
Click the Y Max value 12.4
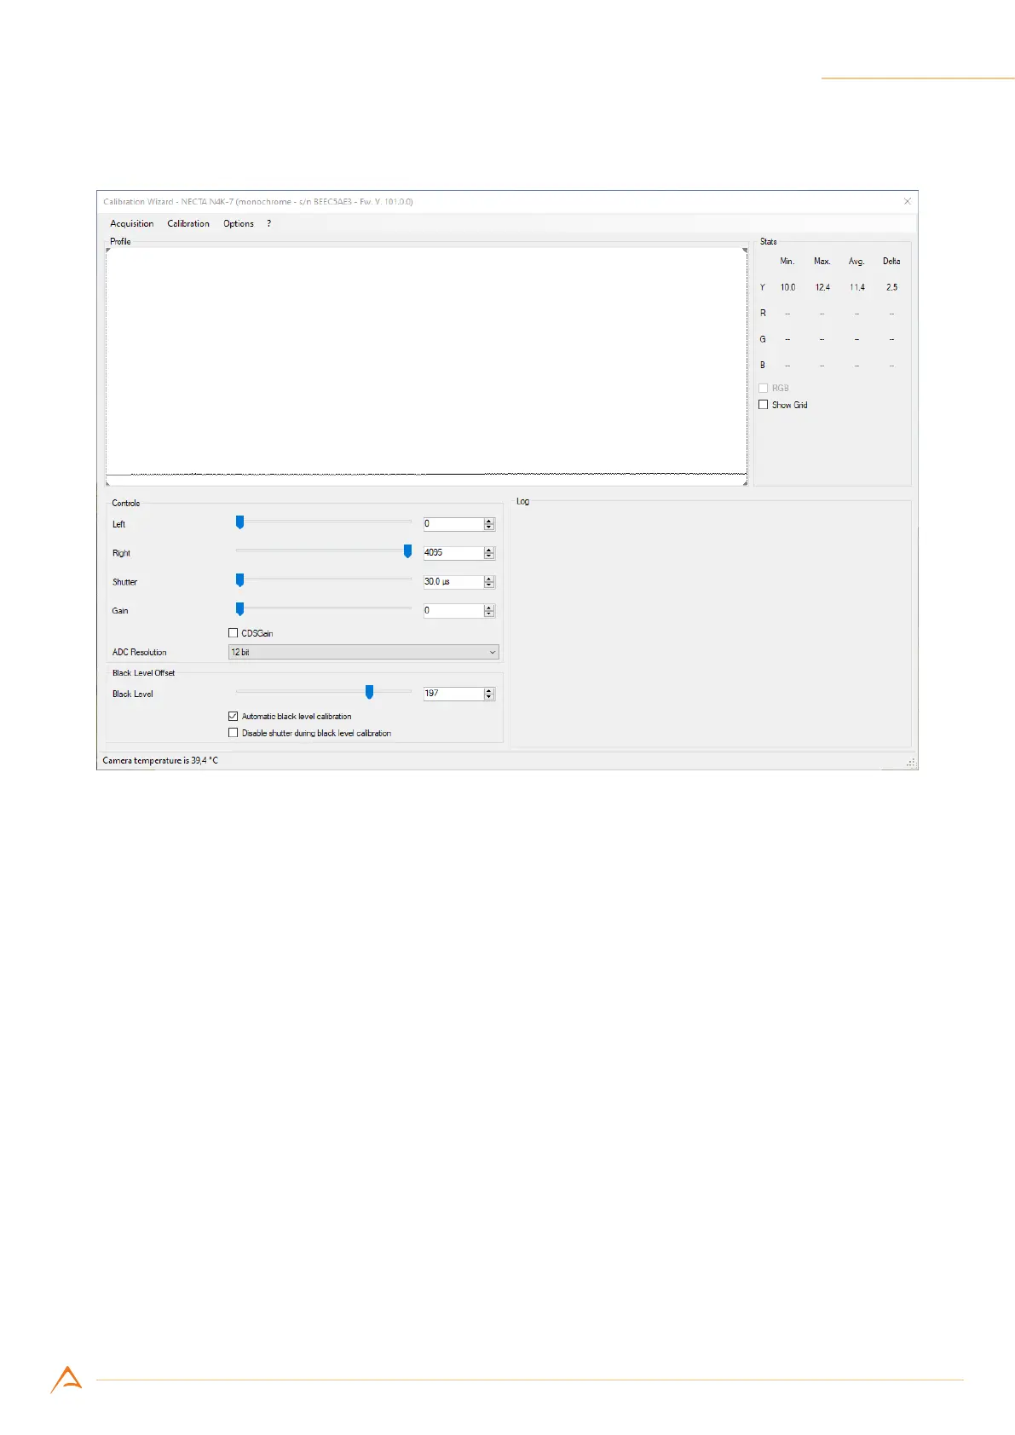pos(822,287)
